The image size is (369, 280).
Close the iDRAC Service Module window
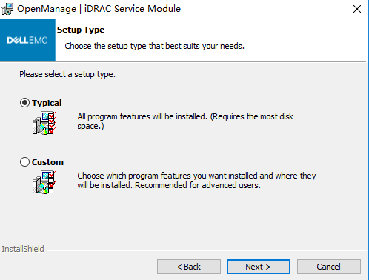click(x=357, y=9)
